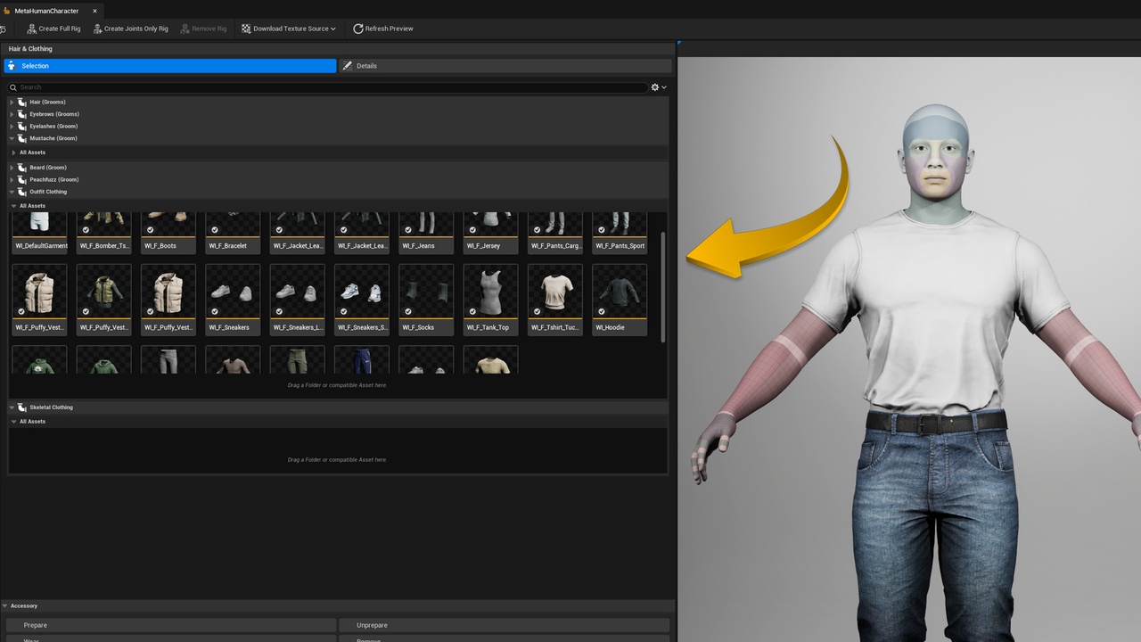Click the Hair & Clothing panel header
Image resolution: width=1141 pixels, height=642 pixels.
pos(31,49)
